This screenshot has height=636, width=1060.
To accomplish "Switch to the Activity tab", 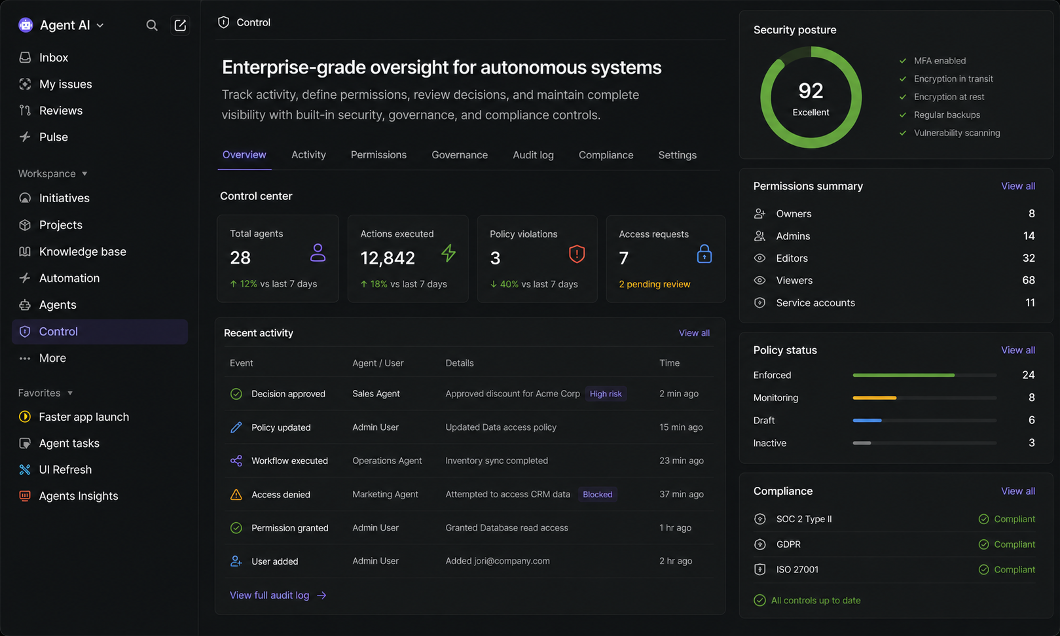I will click(x=308, y=155).
